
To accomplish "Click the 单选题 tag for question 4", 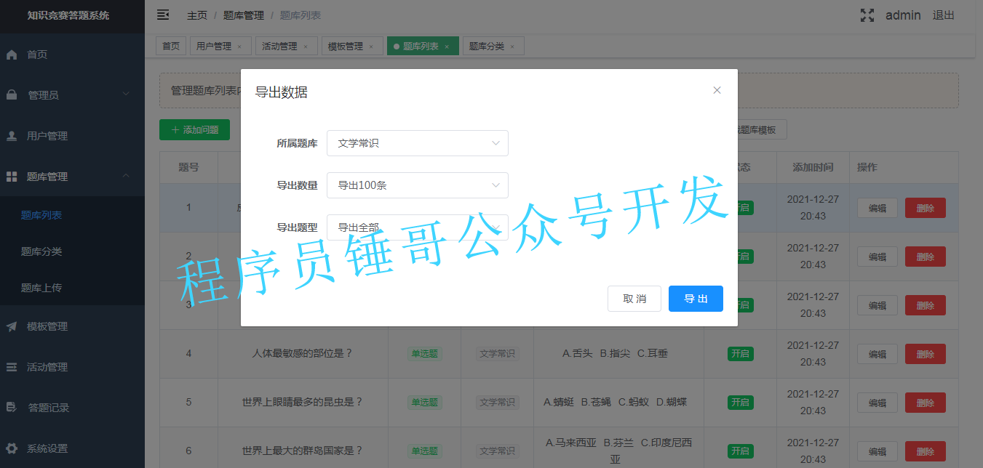I will [x=424, y=354].
